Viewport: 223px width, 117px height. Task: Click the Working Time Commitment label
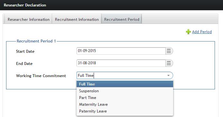click(41, 76)
